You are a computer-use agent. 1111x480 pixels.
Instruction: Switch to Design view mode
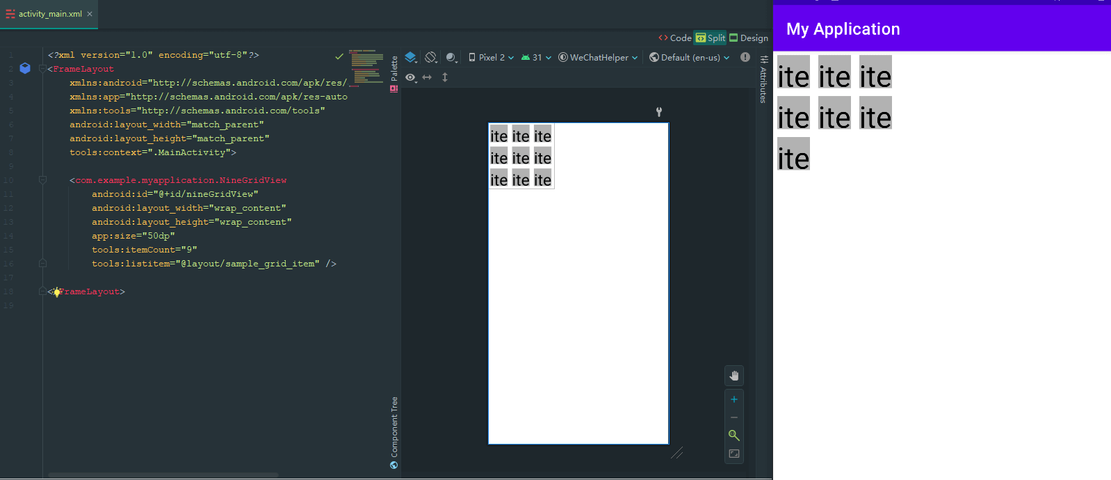[749, 38]
